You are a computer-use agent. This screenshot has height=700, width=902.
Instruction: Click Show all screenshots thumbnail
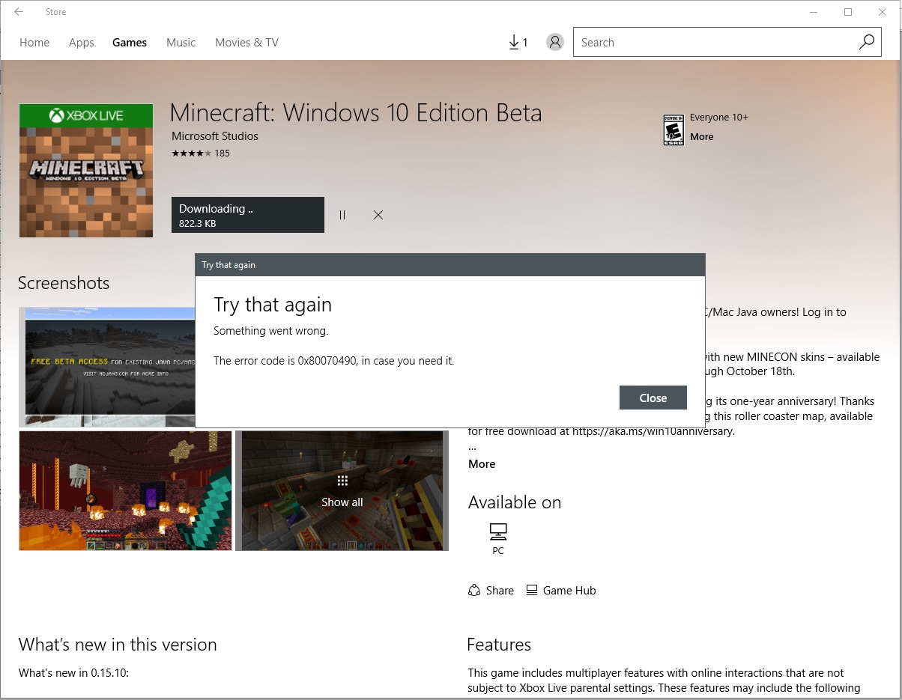click(342, 491)
